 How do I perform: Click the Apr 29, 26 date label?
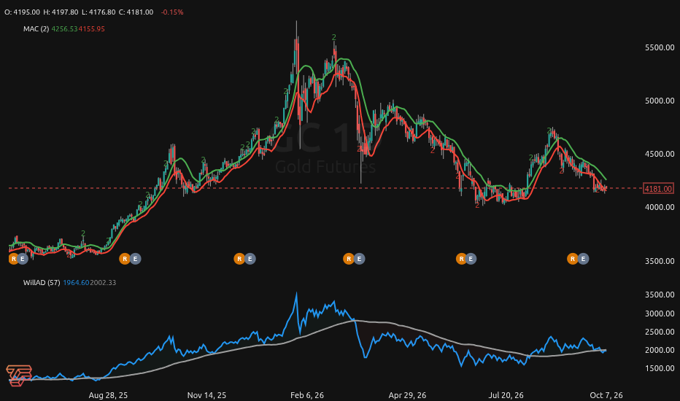coord(407,395)
